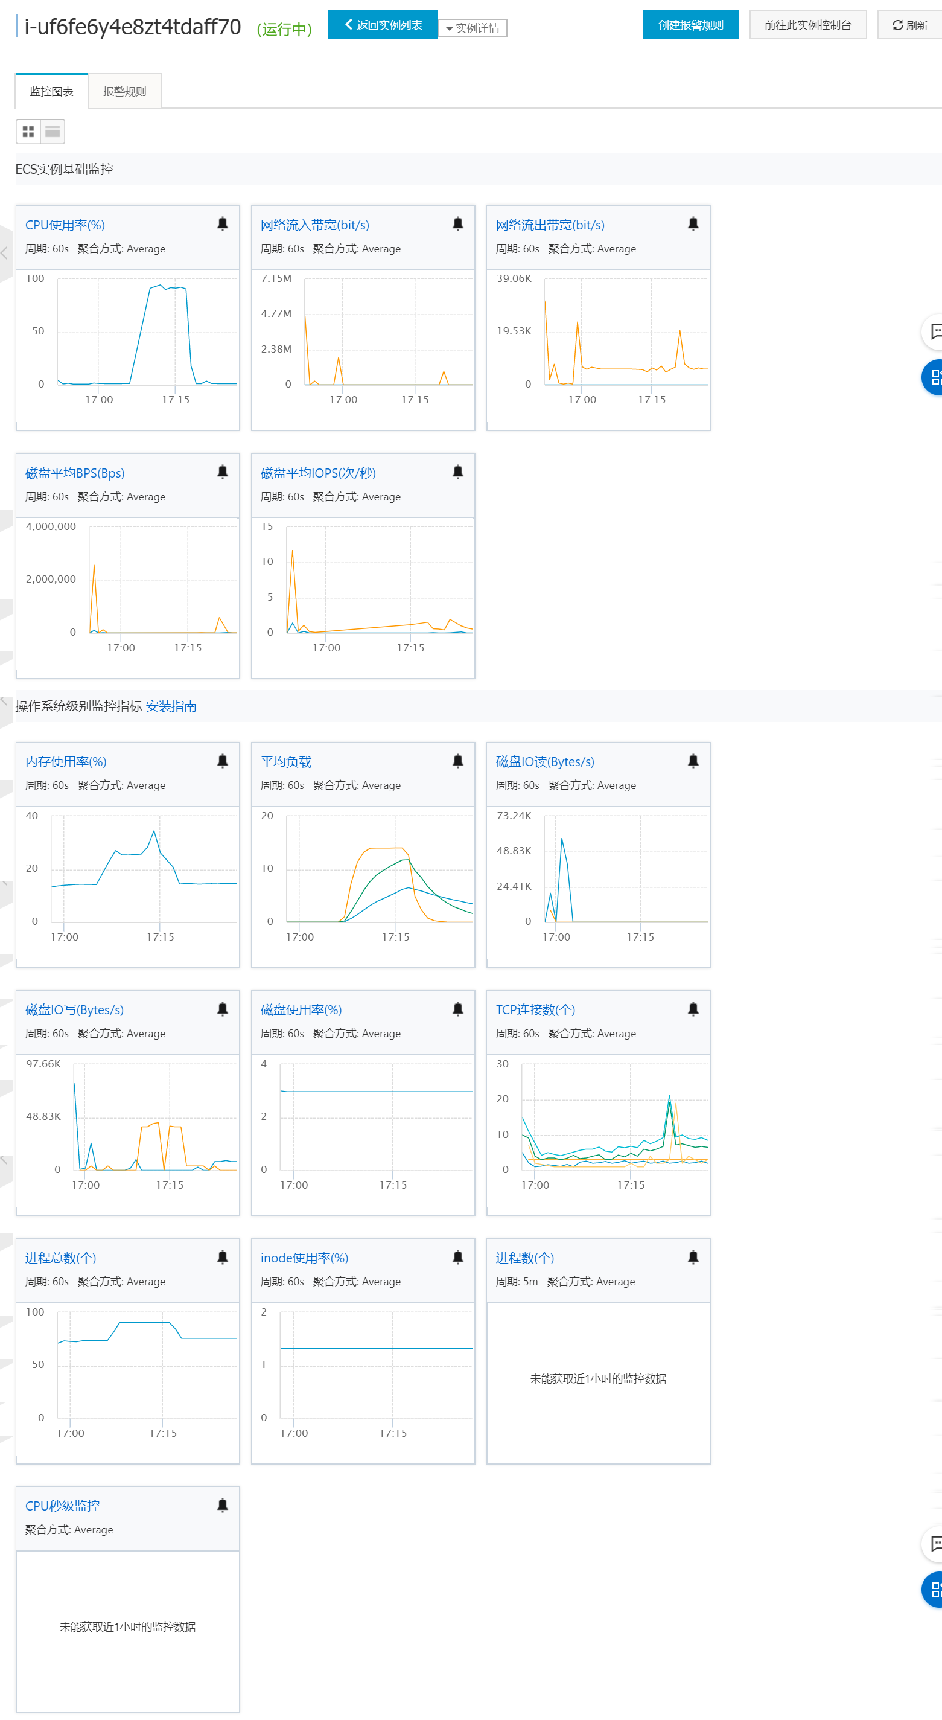The width and height of the screenshot is (942, 1720).
Task: Open 磁盘平均IOPS(次/秒) chart title link
Action: click(318, 473)
